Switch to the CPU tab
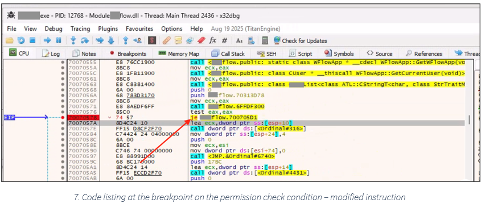Image resolution: width=481 pixels, height=207 pixels. 19,53
